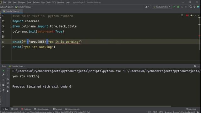Screen dimensions: 201x113
Task: Click the Run with Coverage toolbar icon
Action: tap(182, 7)
